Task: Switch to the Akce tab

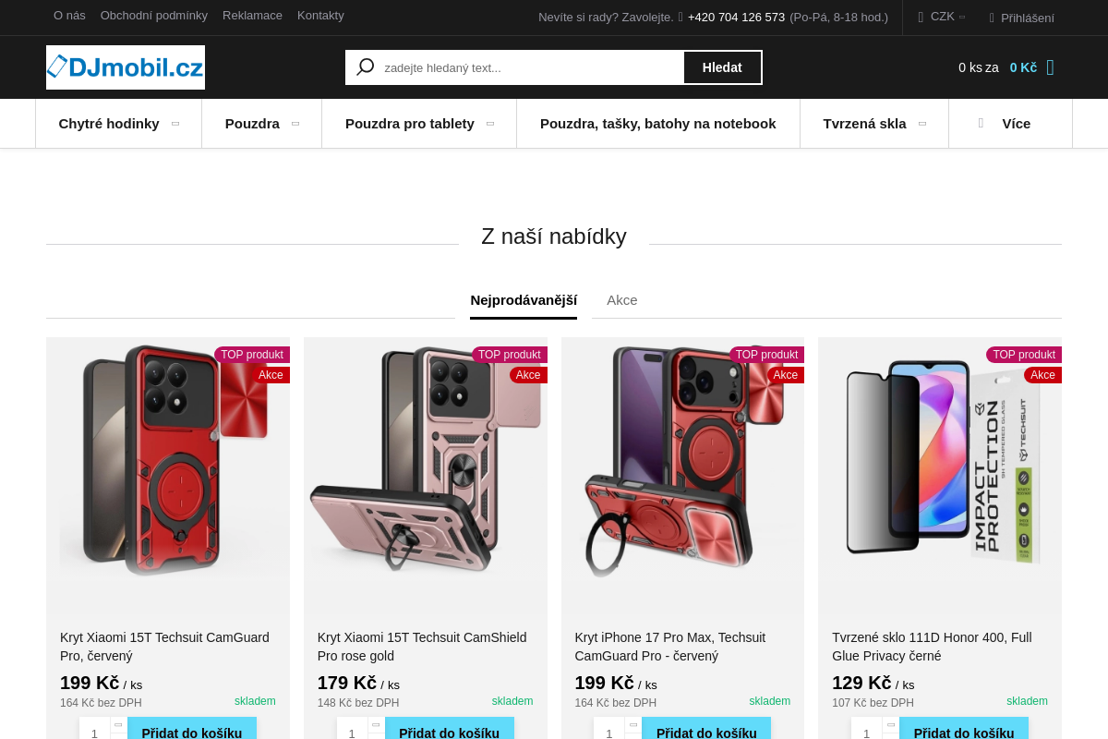Action: coord(622,300)
